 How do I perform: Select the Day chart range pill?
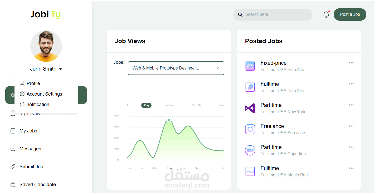147,105
